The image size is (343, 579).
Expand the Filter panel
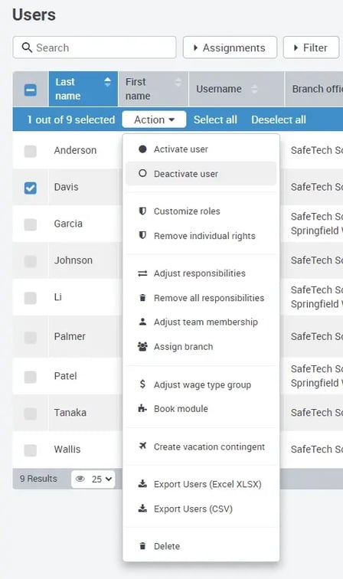tap(311, 47)
